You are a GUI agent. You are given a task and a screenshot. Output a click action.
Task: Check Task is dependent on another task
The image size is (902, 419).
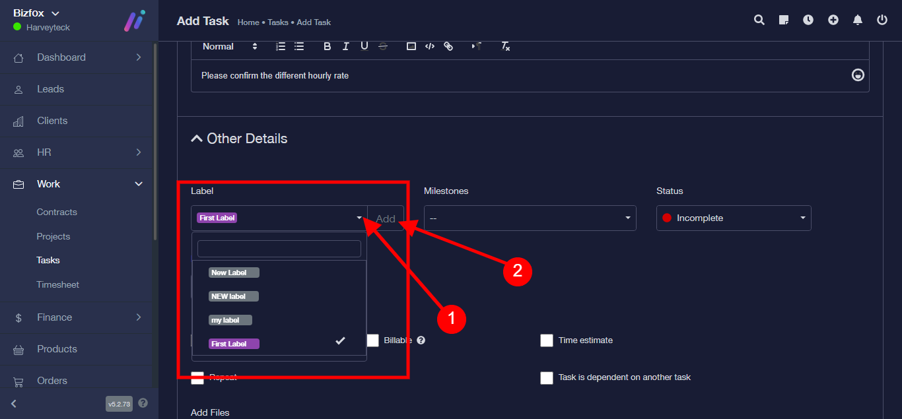tap(547, 378)
